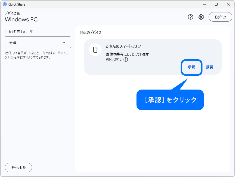Click the Windows PC device name
This screenshot has height=177, width=235.
[21, 20]
